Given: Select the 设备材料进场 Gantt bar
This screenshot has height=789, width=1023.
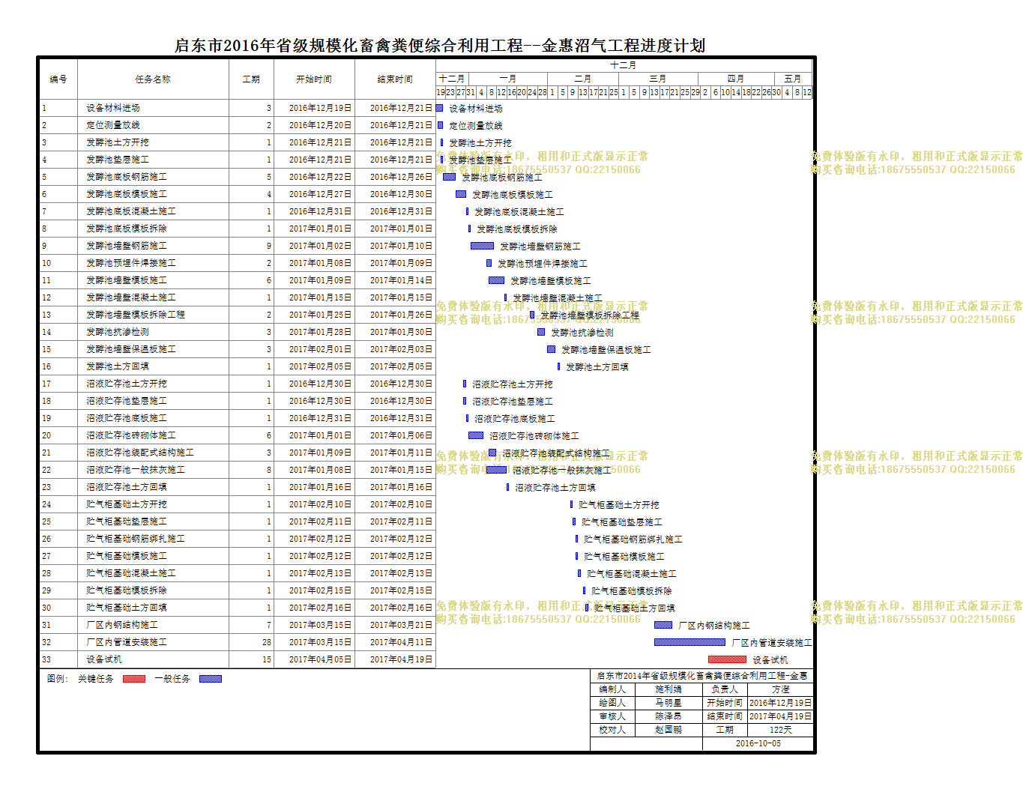Looking at the screenshot, I should (440, 108).
